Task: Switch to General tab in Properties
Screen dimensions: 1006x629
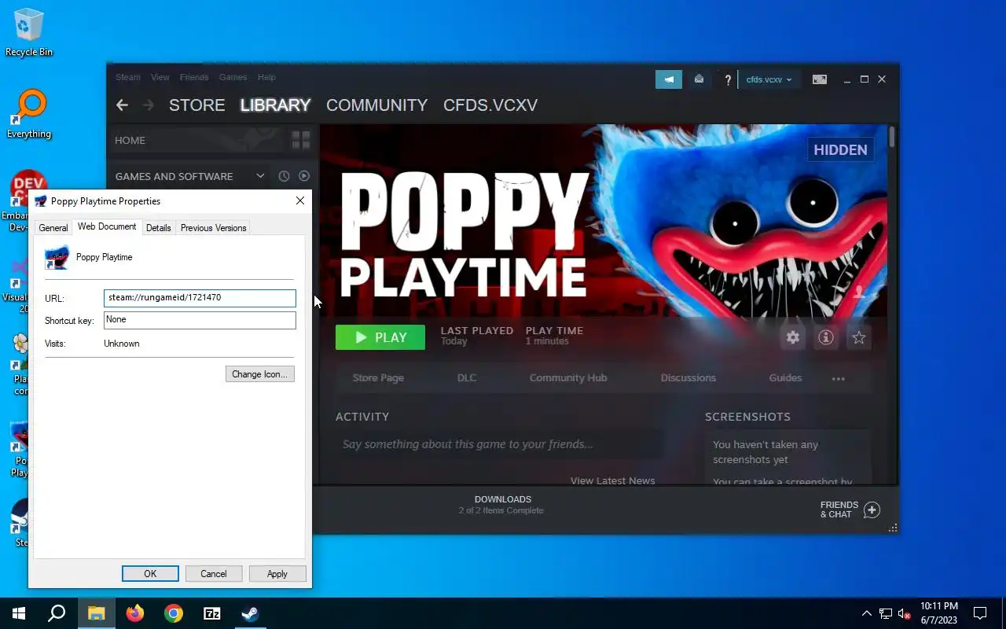Action: pos(53,228)
